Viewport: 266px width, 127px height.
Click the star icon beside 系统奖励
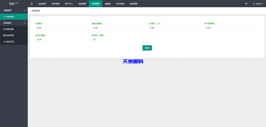pos(4,17)
